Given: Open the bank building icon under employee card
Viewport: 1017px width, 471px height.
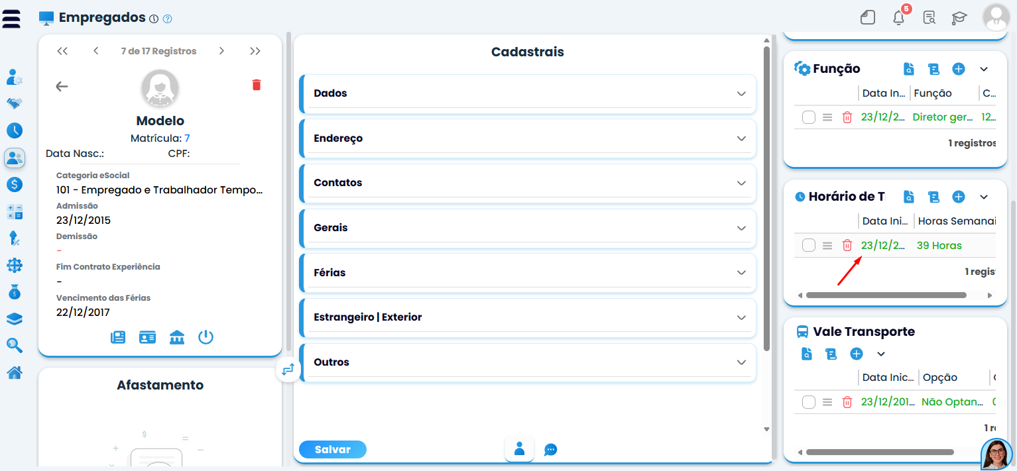Looking at the screenshot, I should (177, 337).
